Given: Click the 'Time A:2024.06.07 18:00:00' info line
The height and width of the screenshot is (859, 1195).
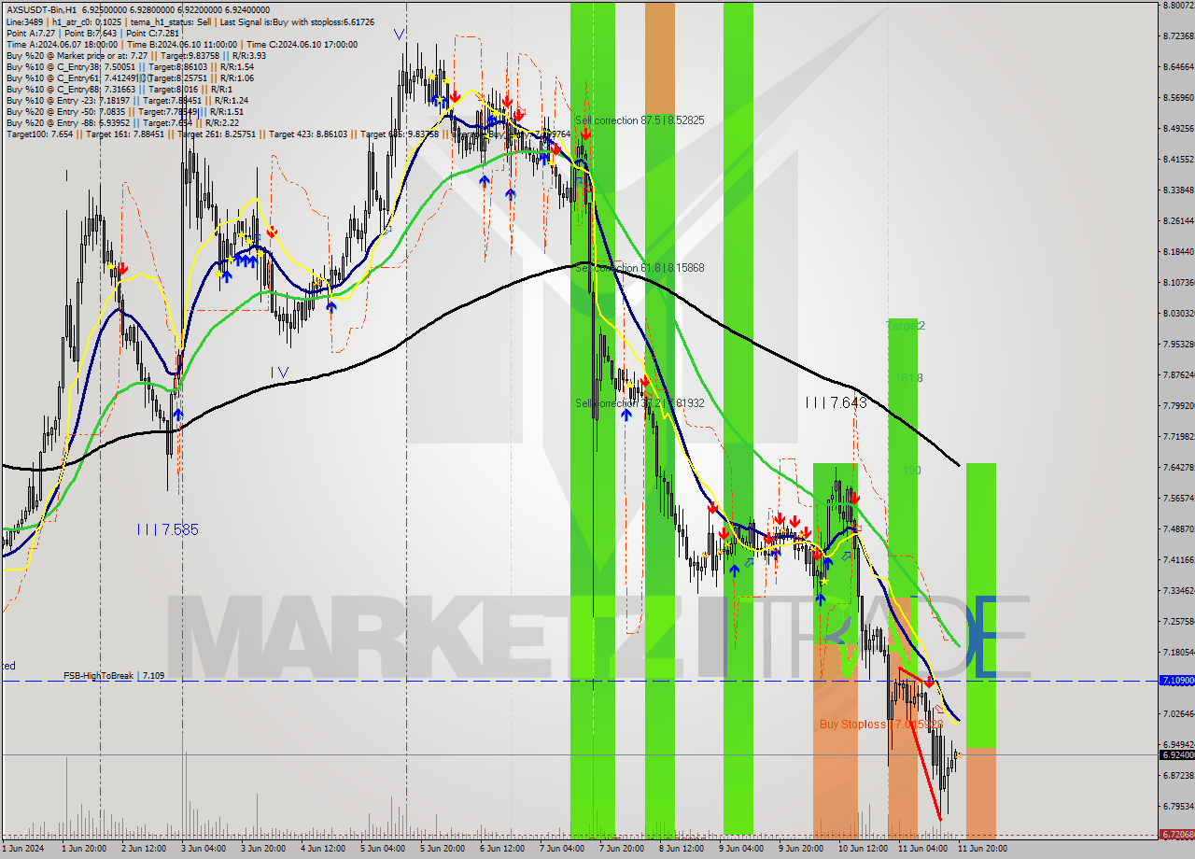Looking at the screenshot, I should tap(182, 44).
